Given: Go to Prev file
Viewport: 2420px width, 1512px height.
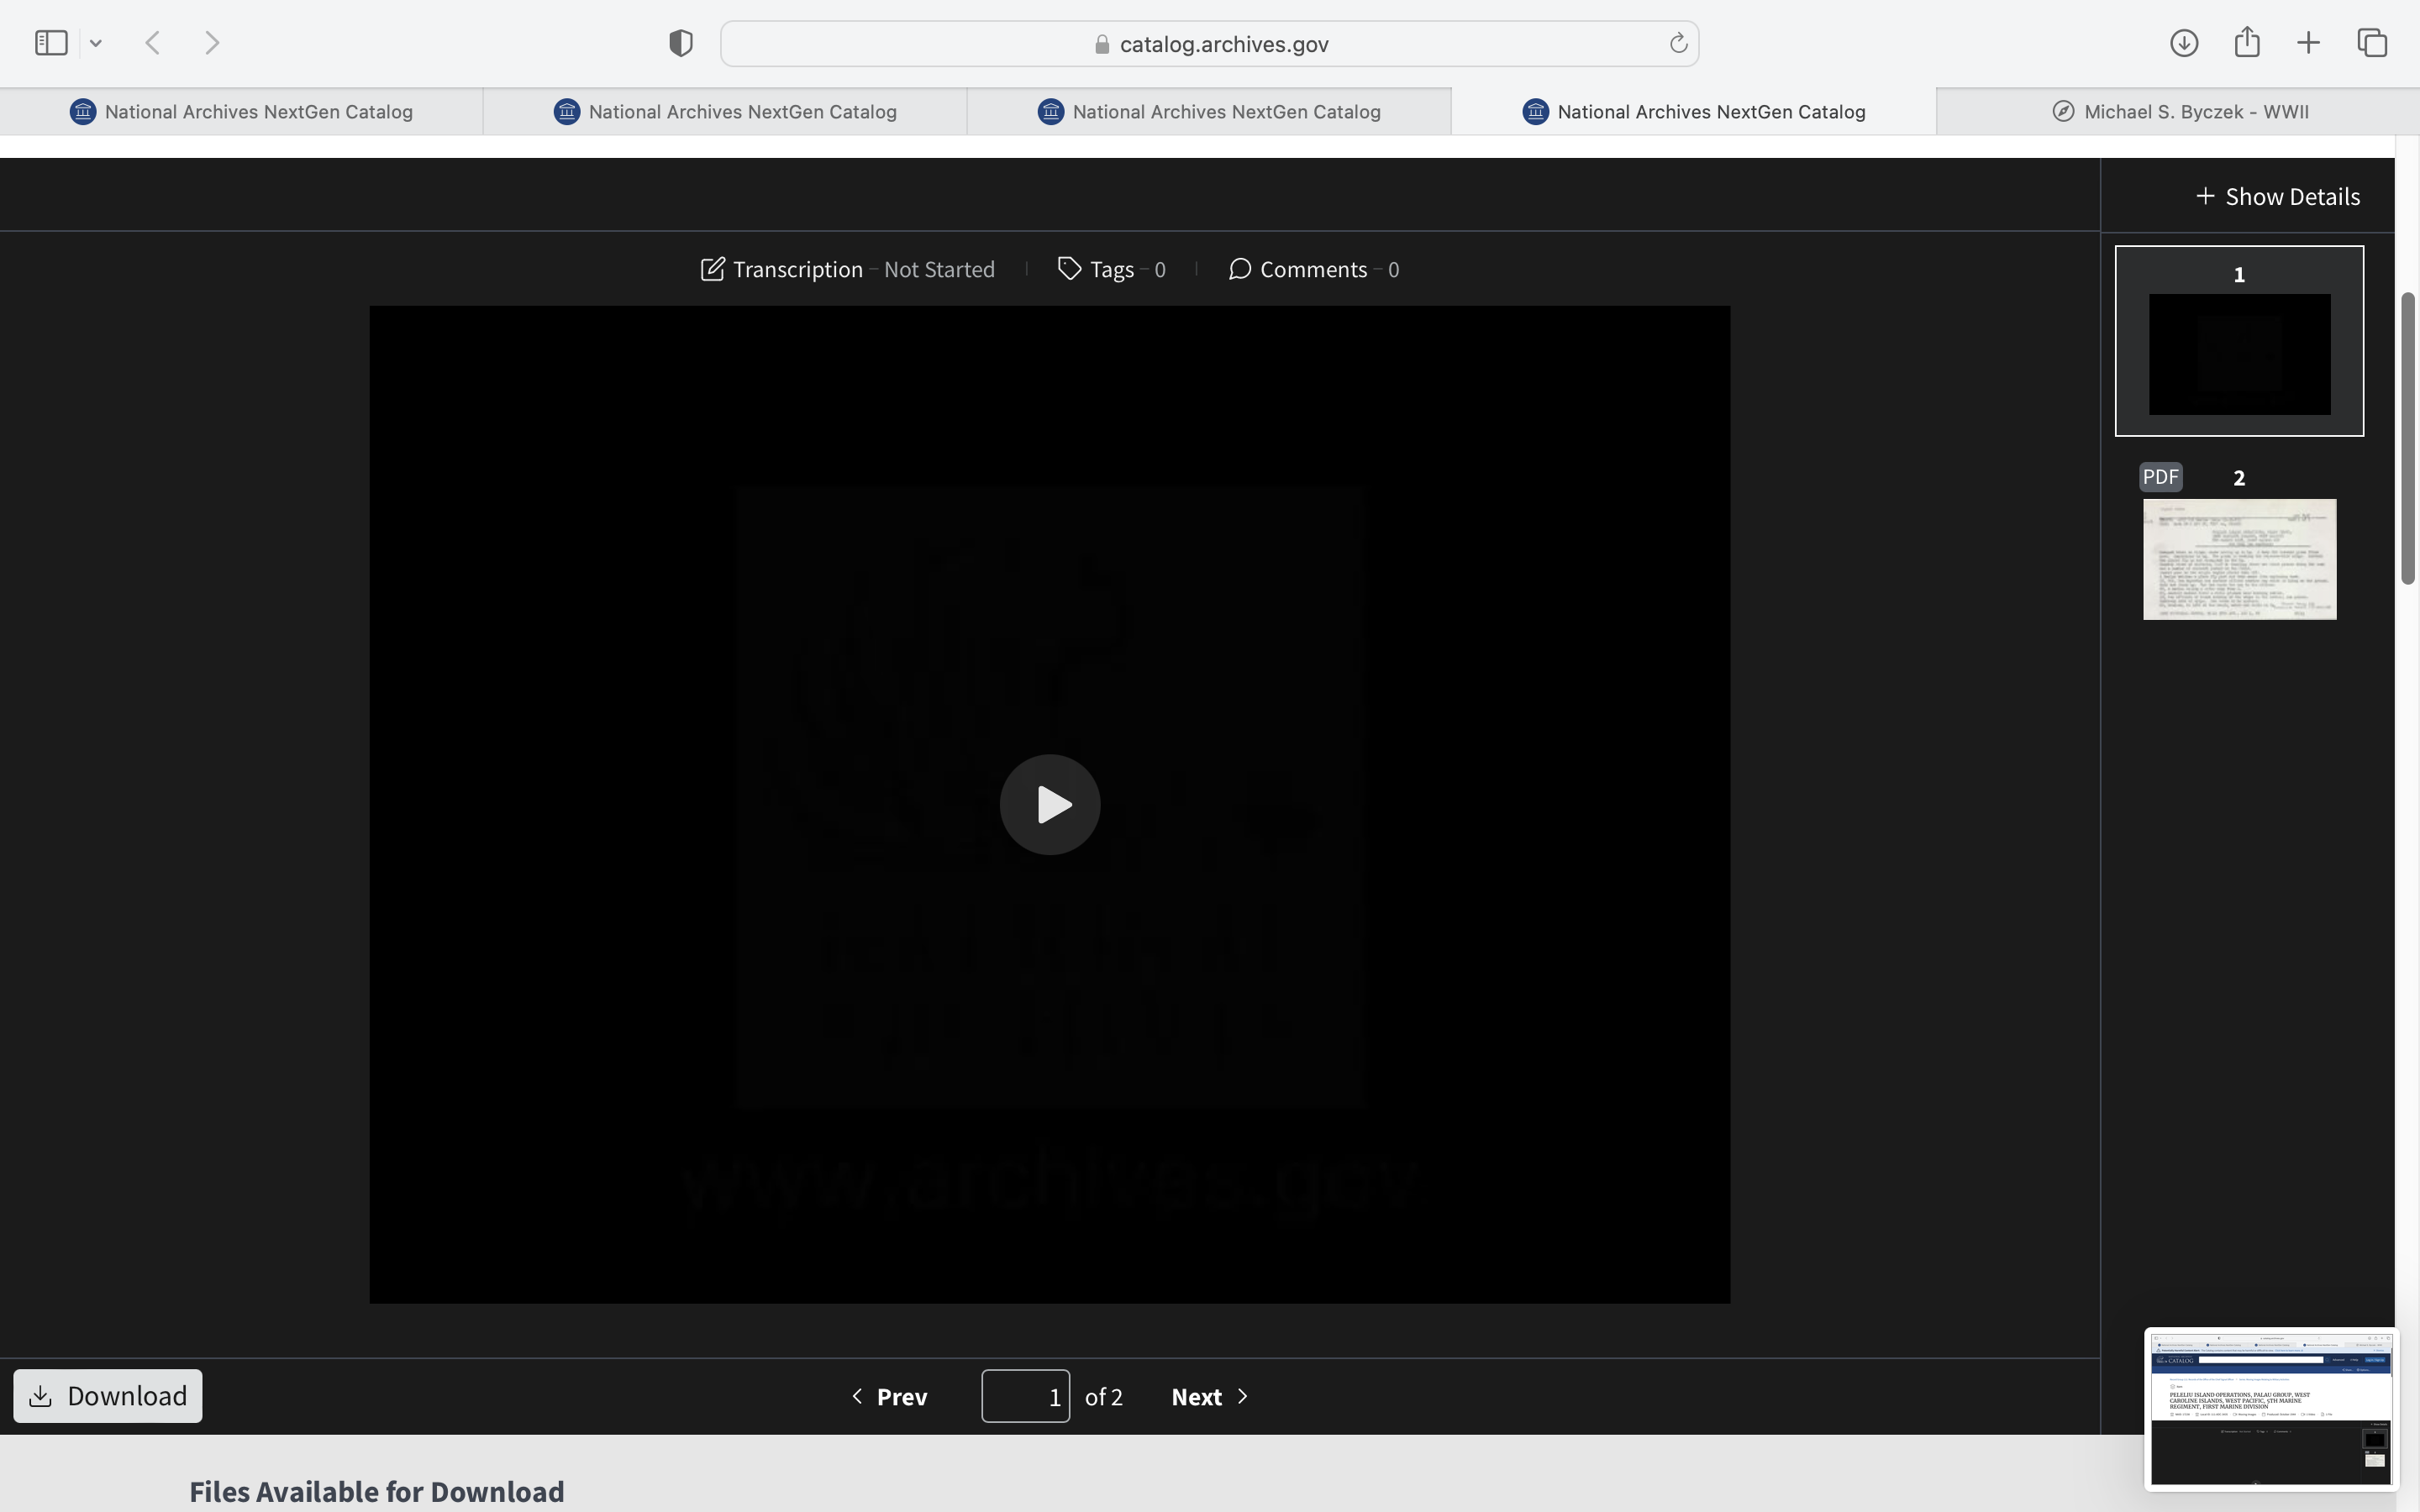Looking at the screenshot, I should [889, 1396].
